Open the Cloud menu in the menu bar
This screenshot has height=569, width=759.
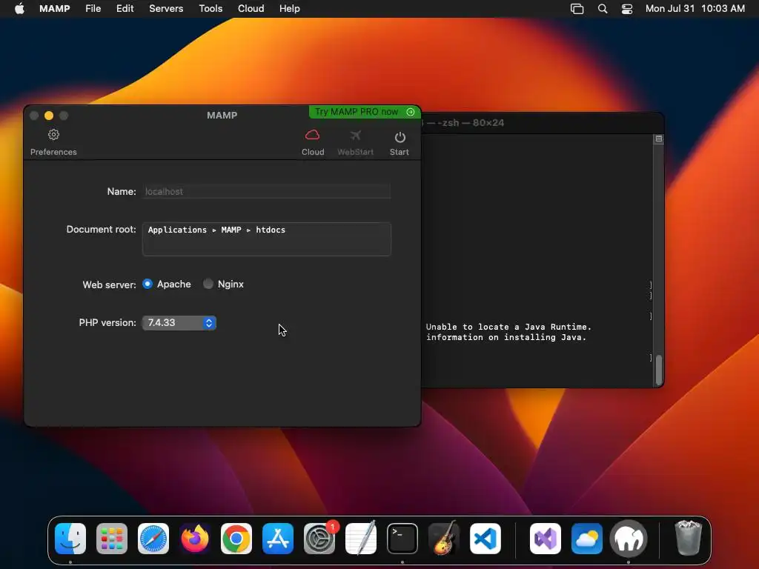tap(251, 9)
